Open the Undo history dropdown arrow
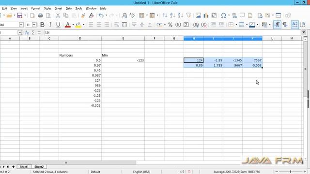 tap(107, 15)
